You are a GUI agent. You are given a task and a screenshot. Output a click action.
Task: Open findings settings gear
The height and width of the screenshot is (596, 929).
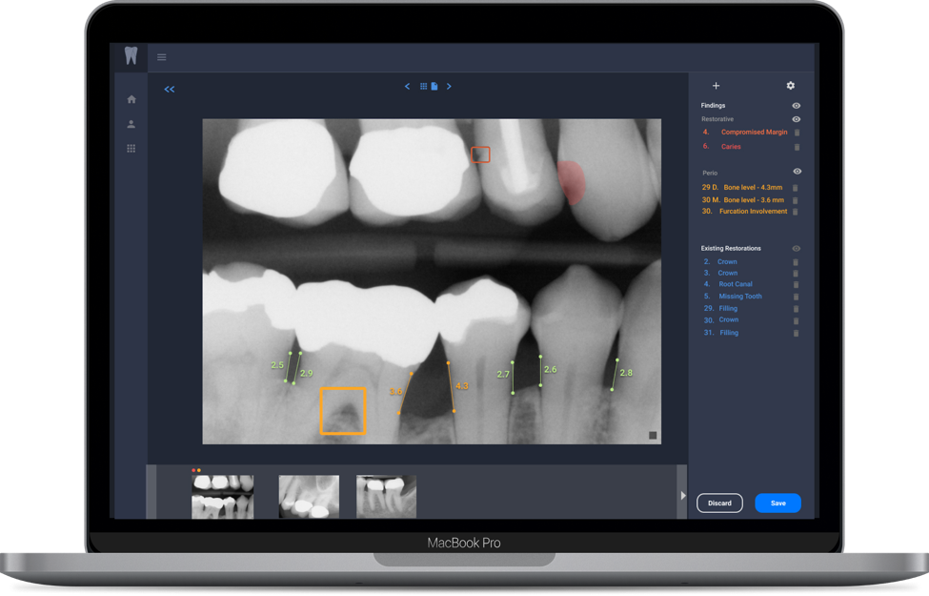click(790, 87)
